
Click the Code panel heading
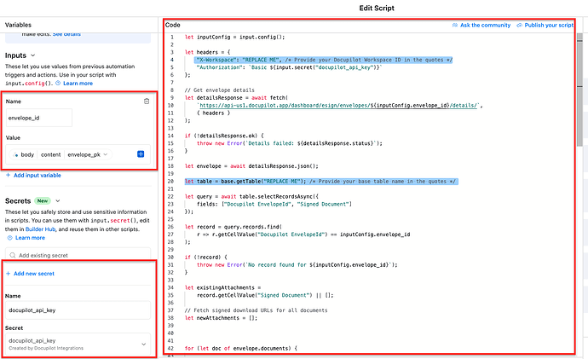[172, 25]
